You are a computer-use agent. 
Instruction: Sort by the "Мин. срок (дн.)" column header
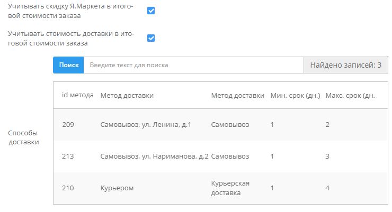(295, 95)
